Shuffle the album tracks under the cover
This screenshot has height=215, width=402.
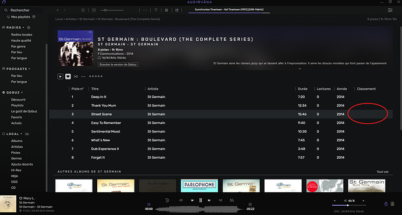click(x=76, y=77)
